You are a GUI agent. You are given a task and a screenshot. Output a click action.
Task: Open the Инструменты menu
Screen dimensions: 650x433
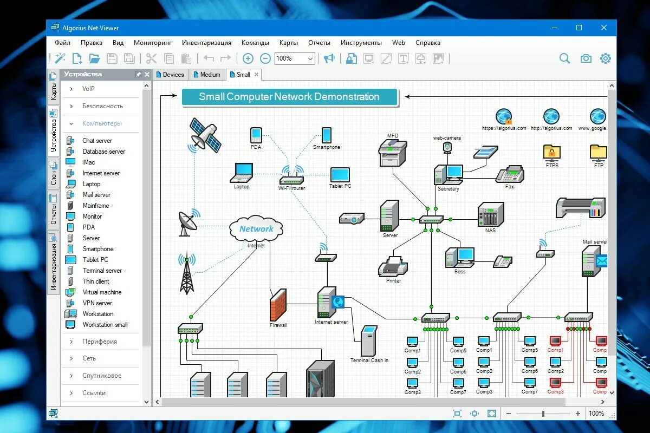pyautogui.click(x=361, y=43)
